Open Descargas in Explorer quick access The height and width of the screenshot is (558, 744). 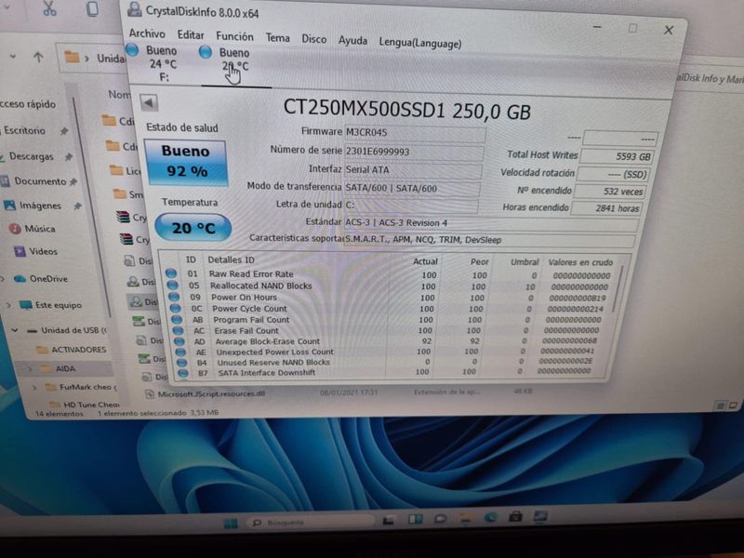(x=32, y=156)
